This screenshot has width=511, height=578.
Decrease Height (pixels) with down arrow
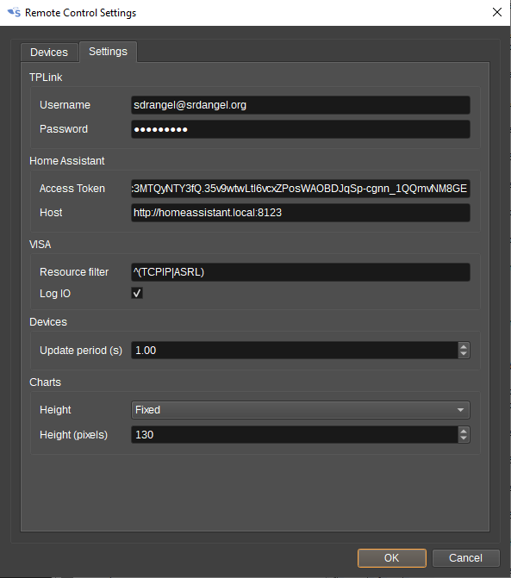[464, 438]
